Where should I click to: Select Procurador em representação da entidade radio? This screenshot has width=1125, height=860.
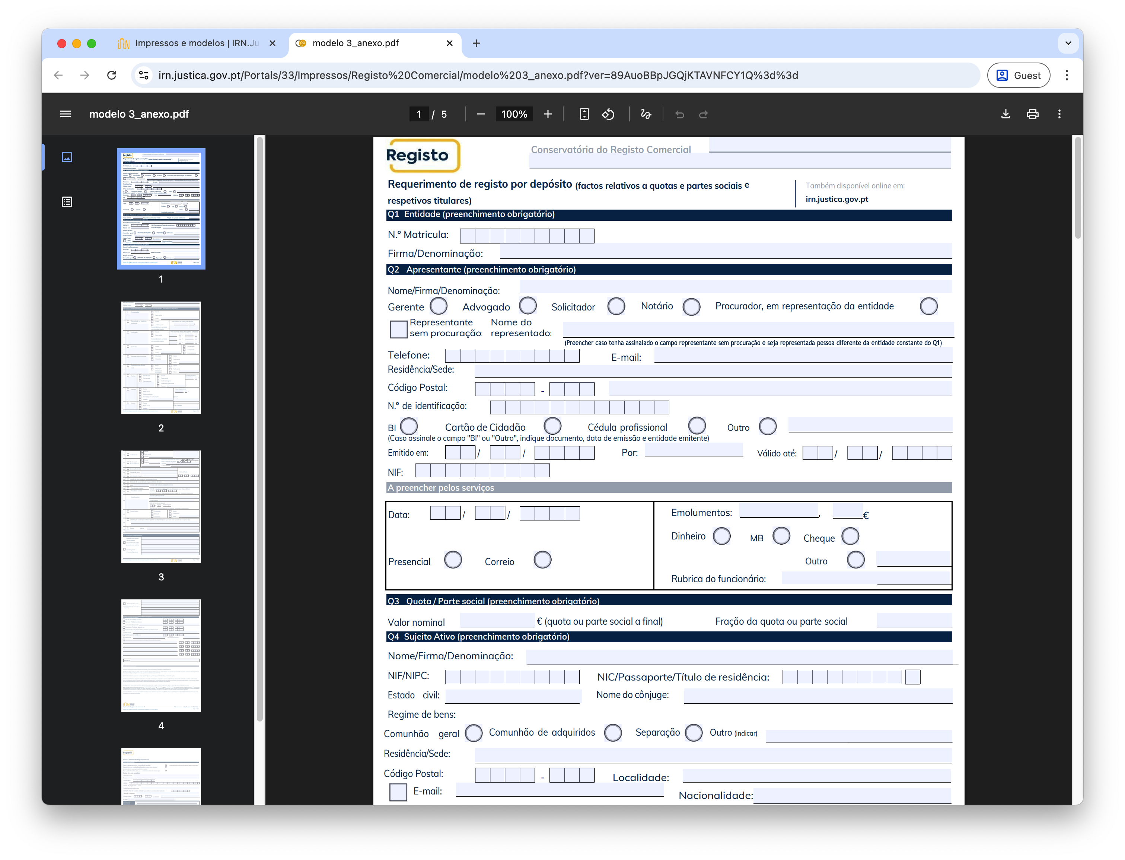pyautogui.click(x=928, y=306)
